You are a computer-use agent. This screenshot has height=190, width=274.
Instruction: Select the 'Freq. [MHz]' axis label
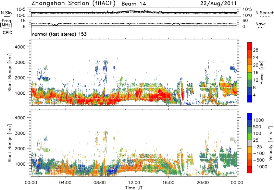click(6, 23)
